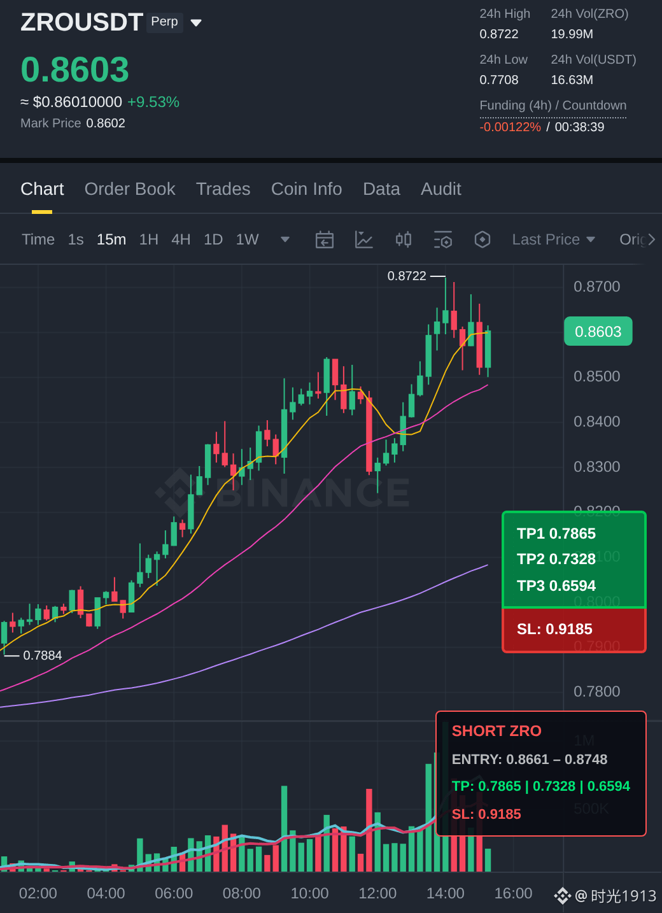Select the 1D interval
The width and height of the screenshot is (662, 913).
(213, 239)
